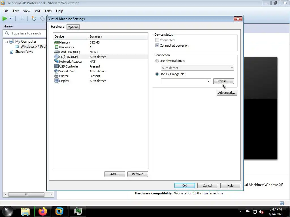This screenshot has width=290, height=217.
Task: Open the Start orb on the taskbar
Action: tap(7, 211)
